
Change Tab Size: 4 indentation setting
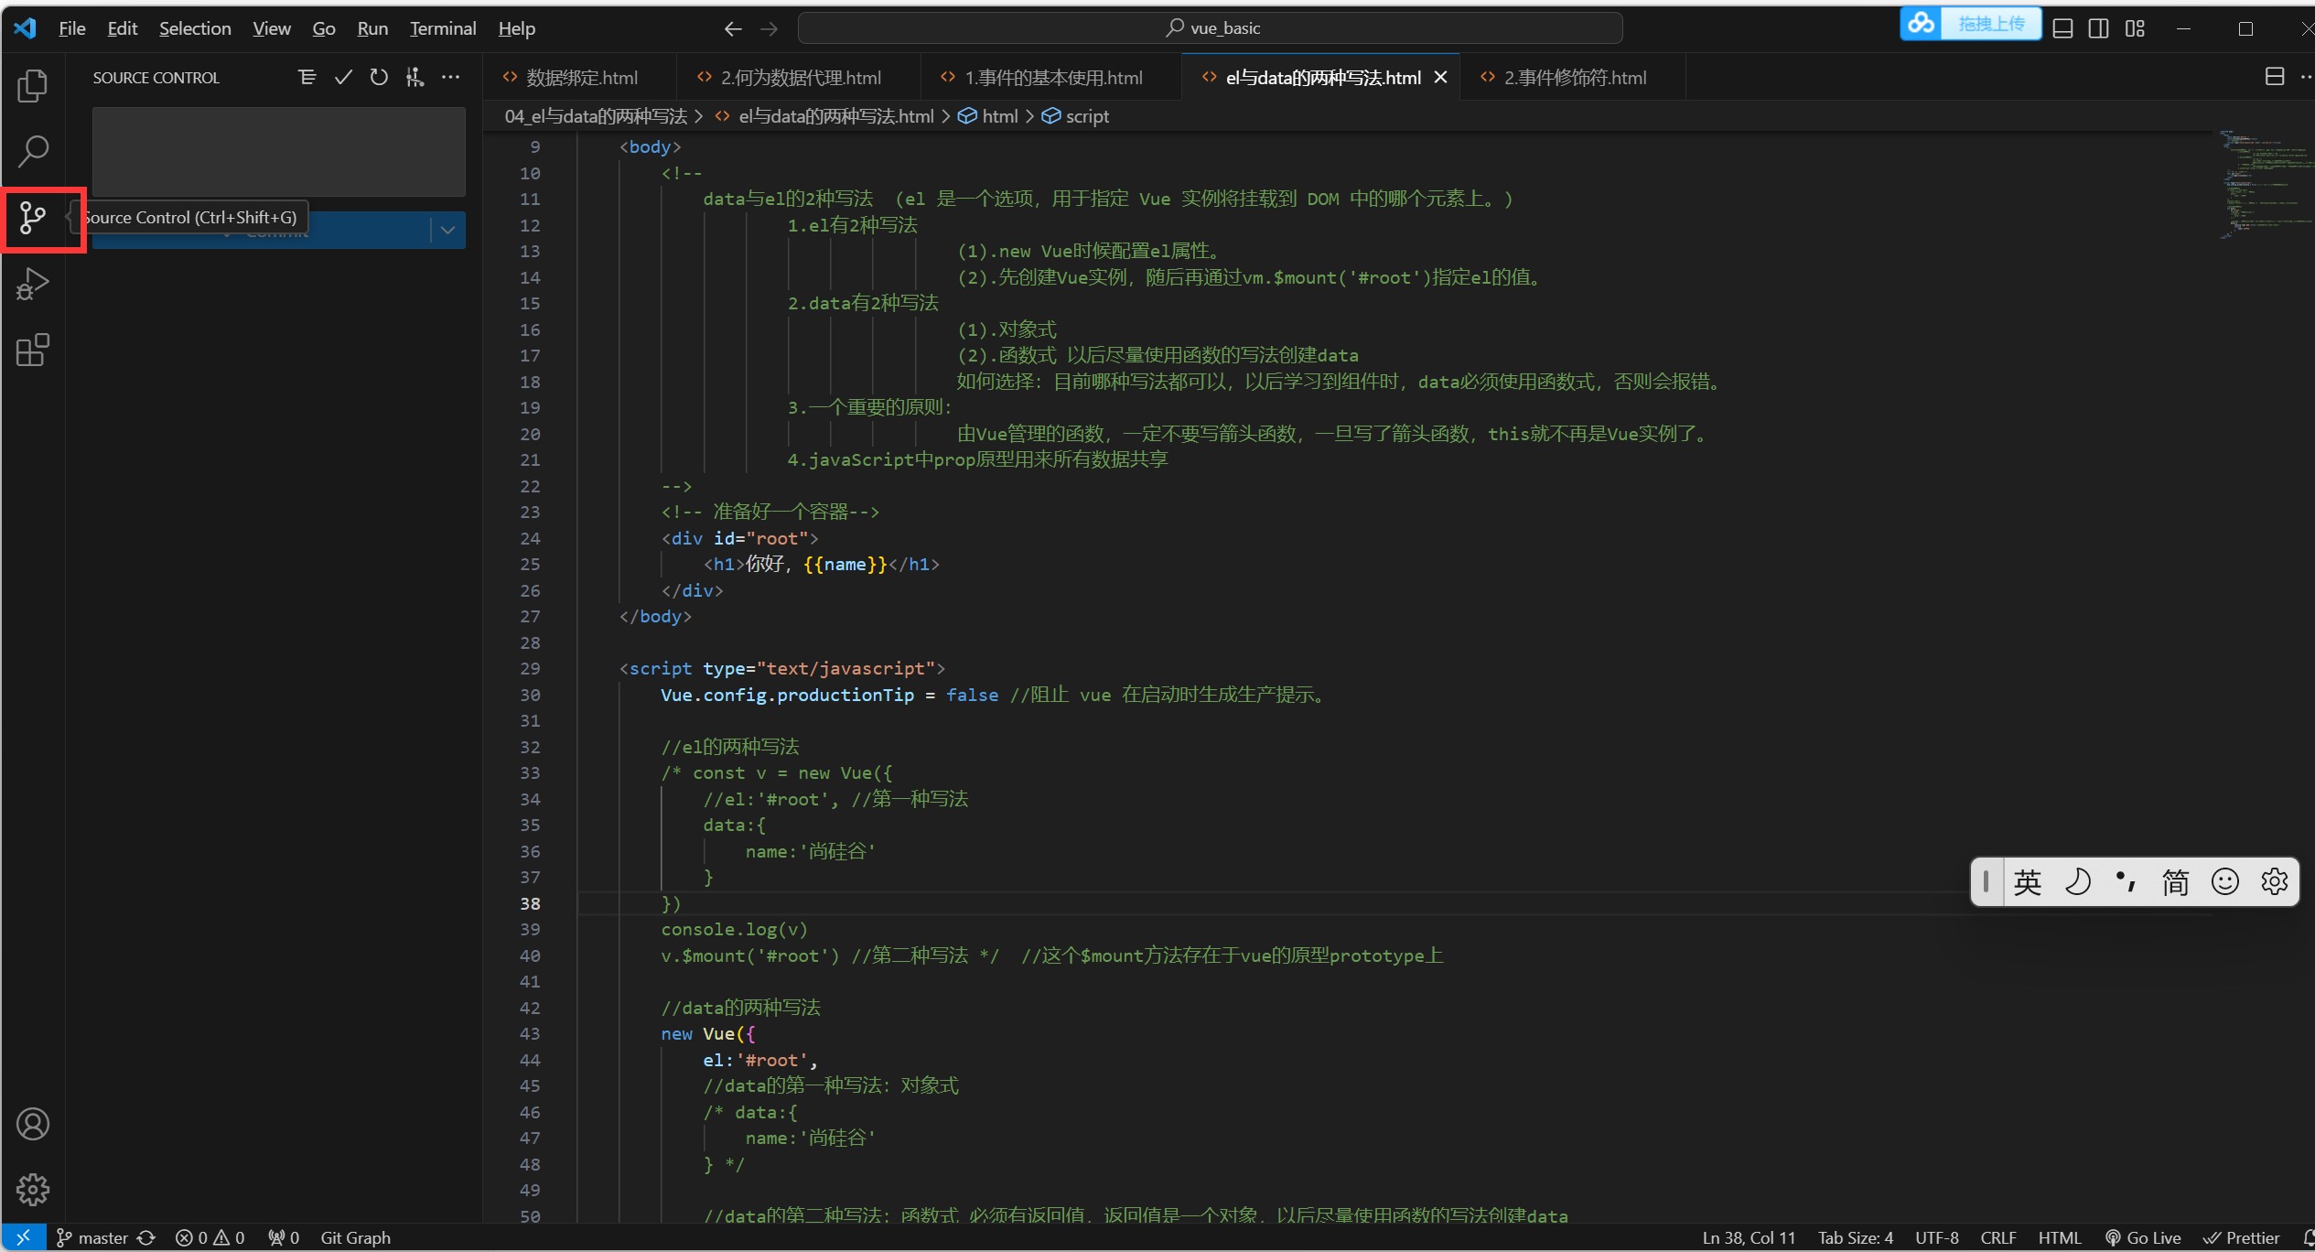(x=1856, y=1237)
